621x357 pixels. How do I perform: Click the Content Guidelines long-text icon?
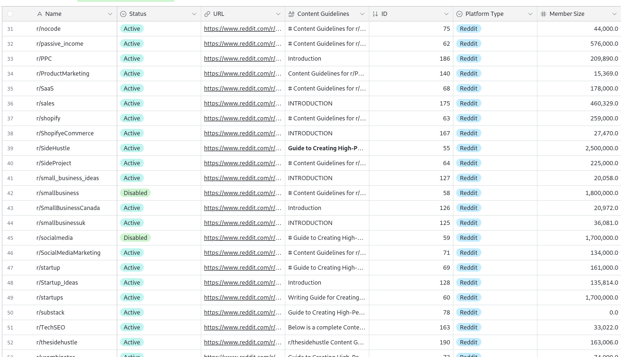click(291, 14)
